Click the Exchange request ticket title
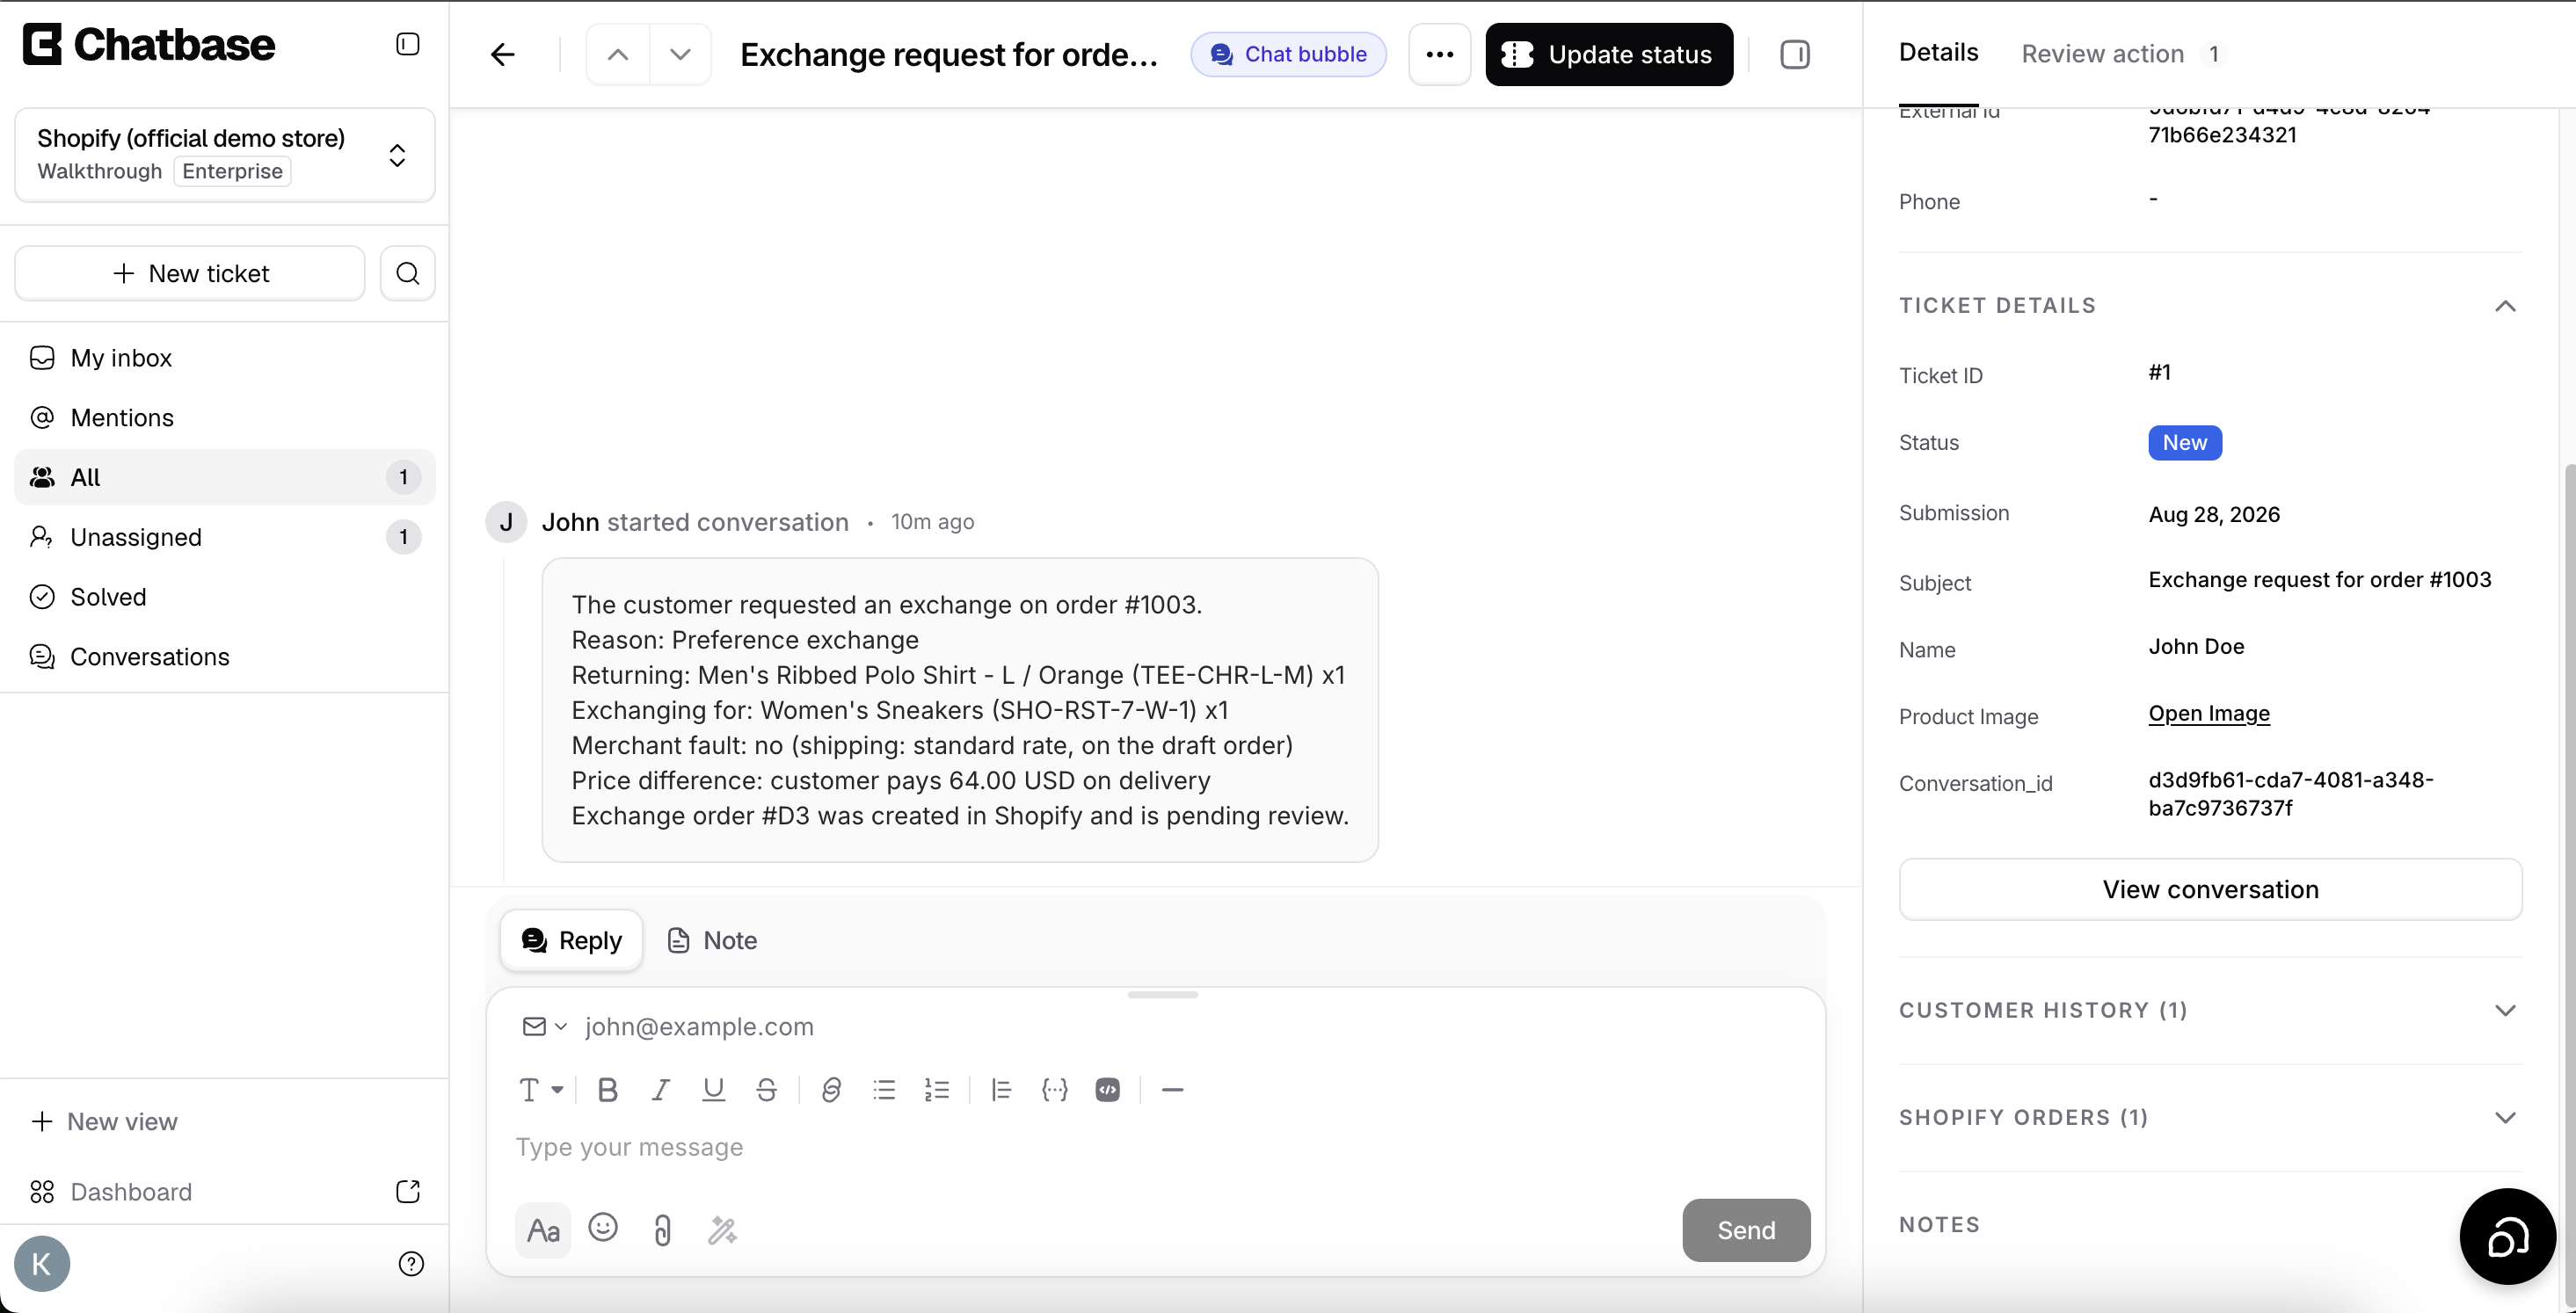2576x1313 pixels. (x=949, y=54)
